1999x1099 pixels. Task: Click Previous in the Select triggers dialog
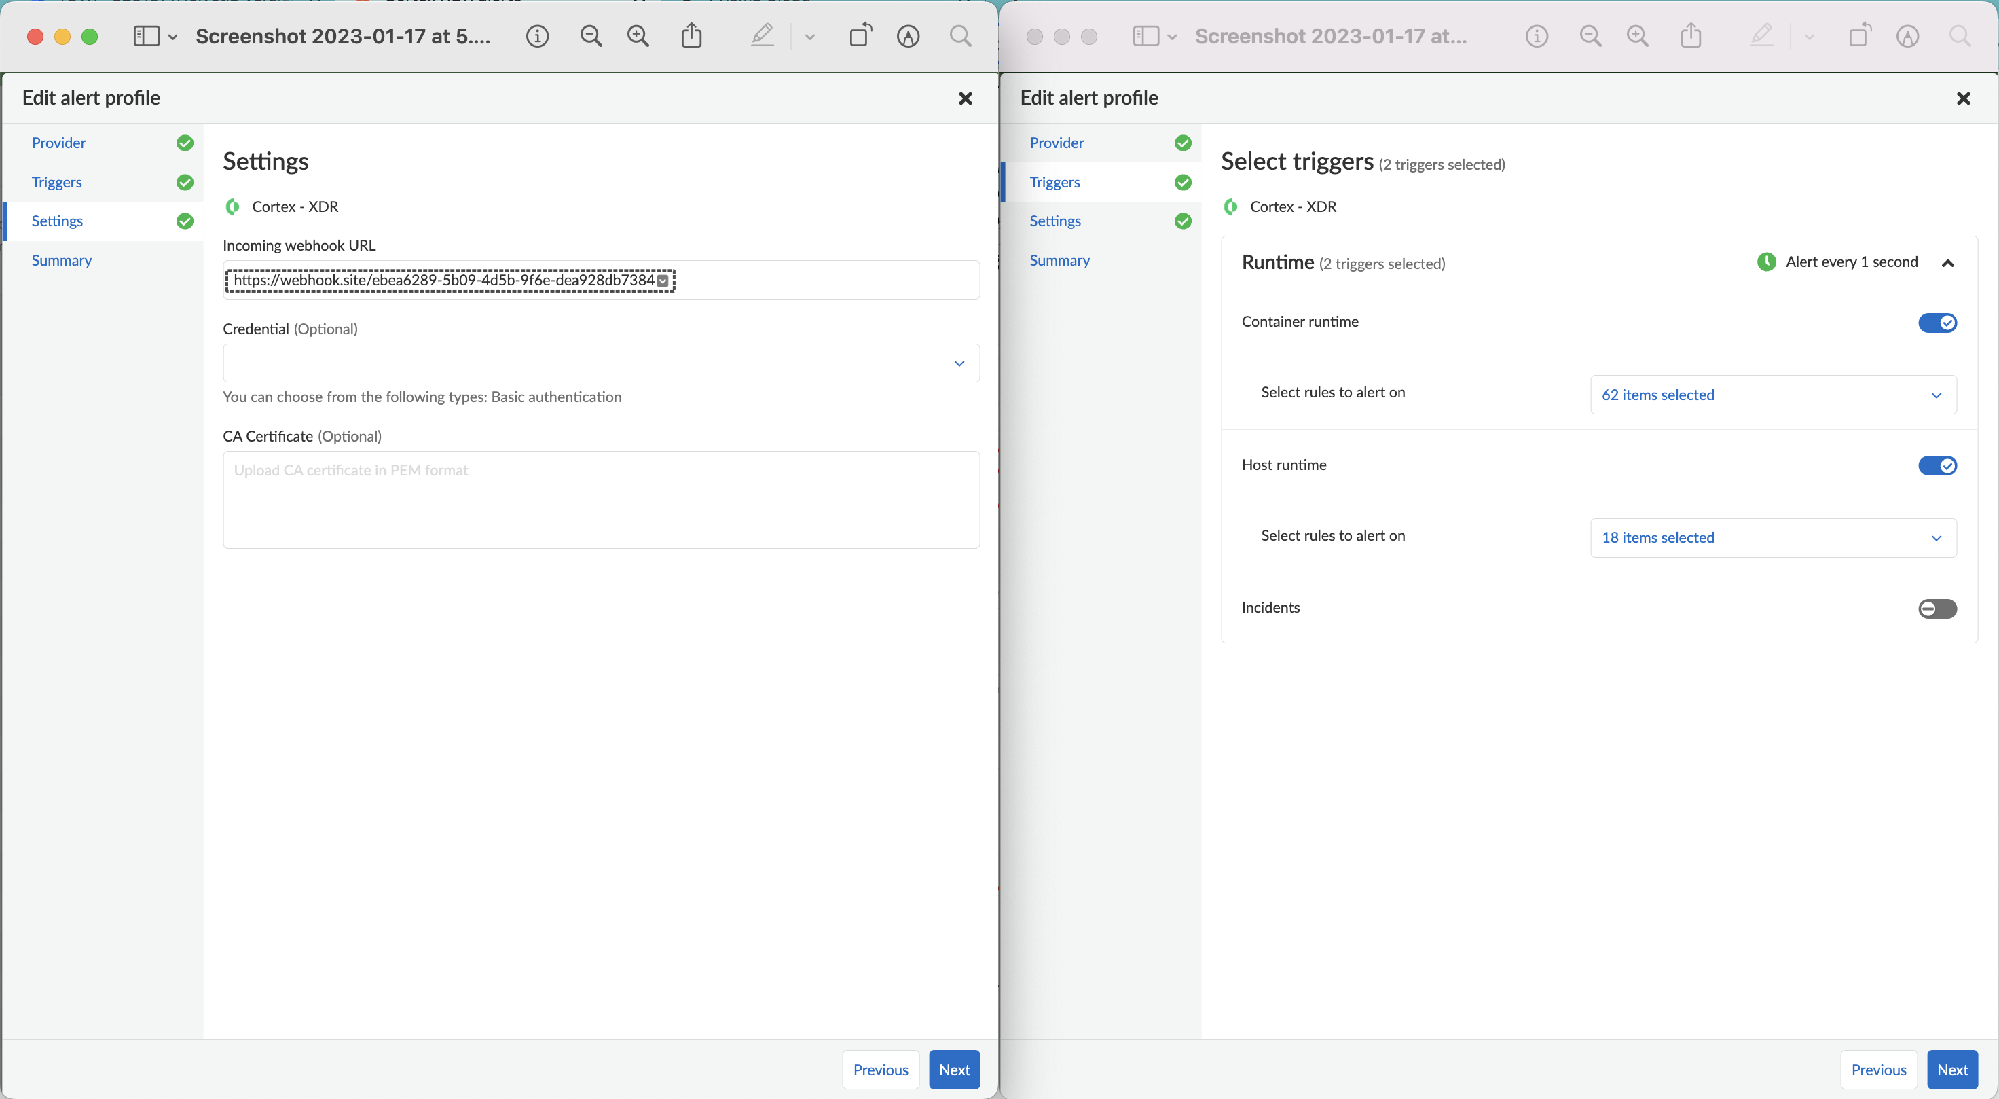click(1879, 1070)
